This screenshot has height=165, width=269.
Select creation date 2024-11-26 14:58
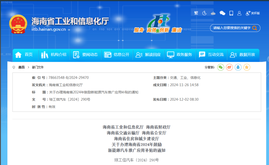coord(184,85)
